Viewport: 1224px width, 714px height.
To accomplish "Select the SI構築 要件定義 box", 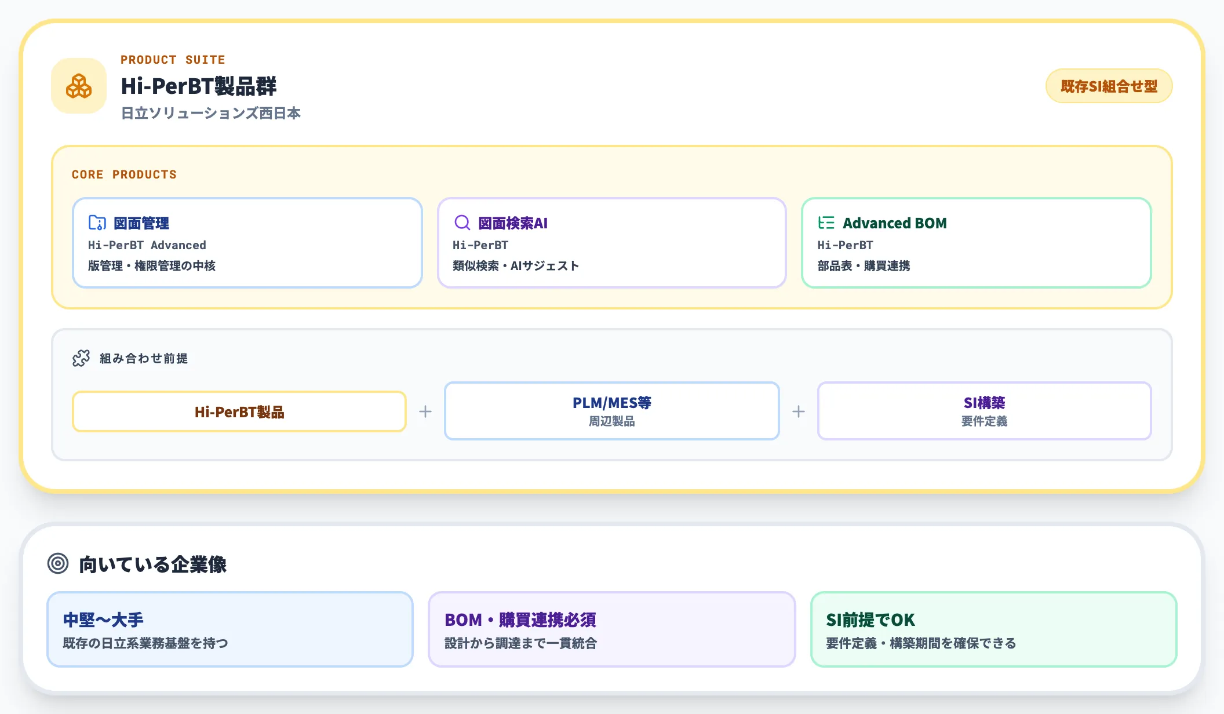I will pyautogui.click(x=985, y=411).
